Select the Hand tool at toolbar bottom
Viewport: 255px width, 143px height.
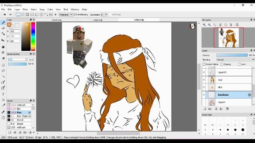(x=3, y=118)
